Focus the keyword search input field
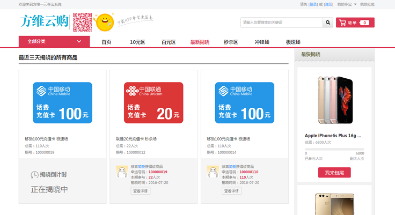 (282, 23)
